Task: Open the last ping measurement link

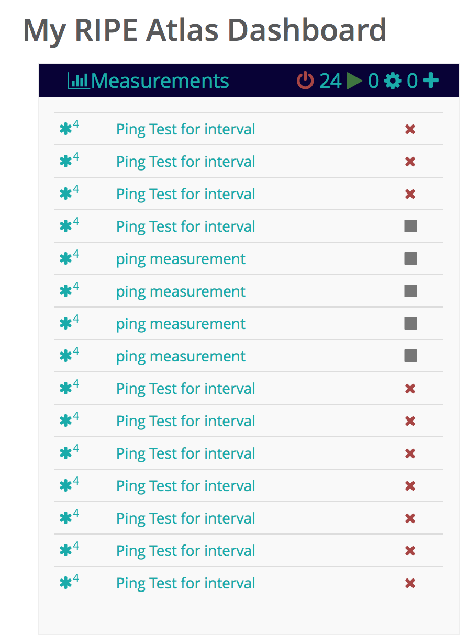Action: click(181, 356)
